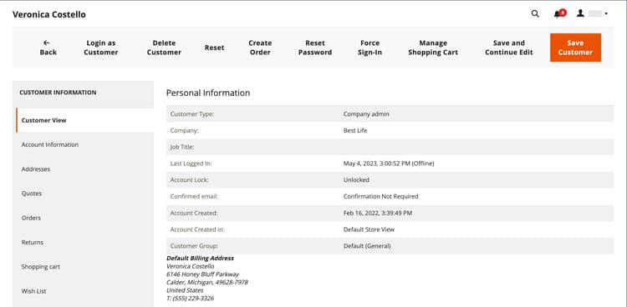Click Reset Password
Image resolution: width=627 pixels, height=307 pixels.
click(315, 48)
